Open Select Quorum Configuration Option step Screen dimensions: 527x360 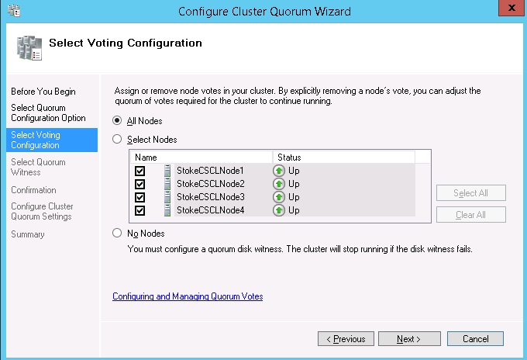point(48,112)
